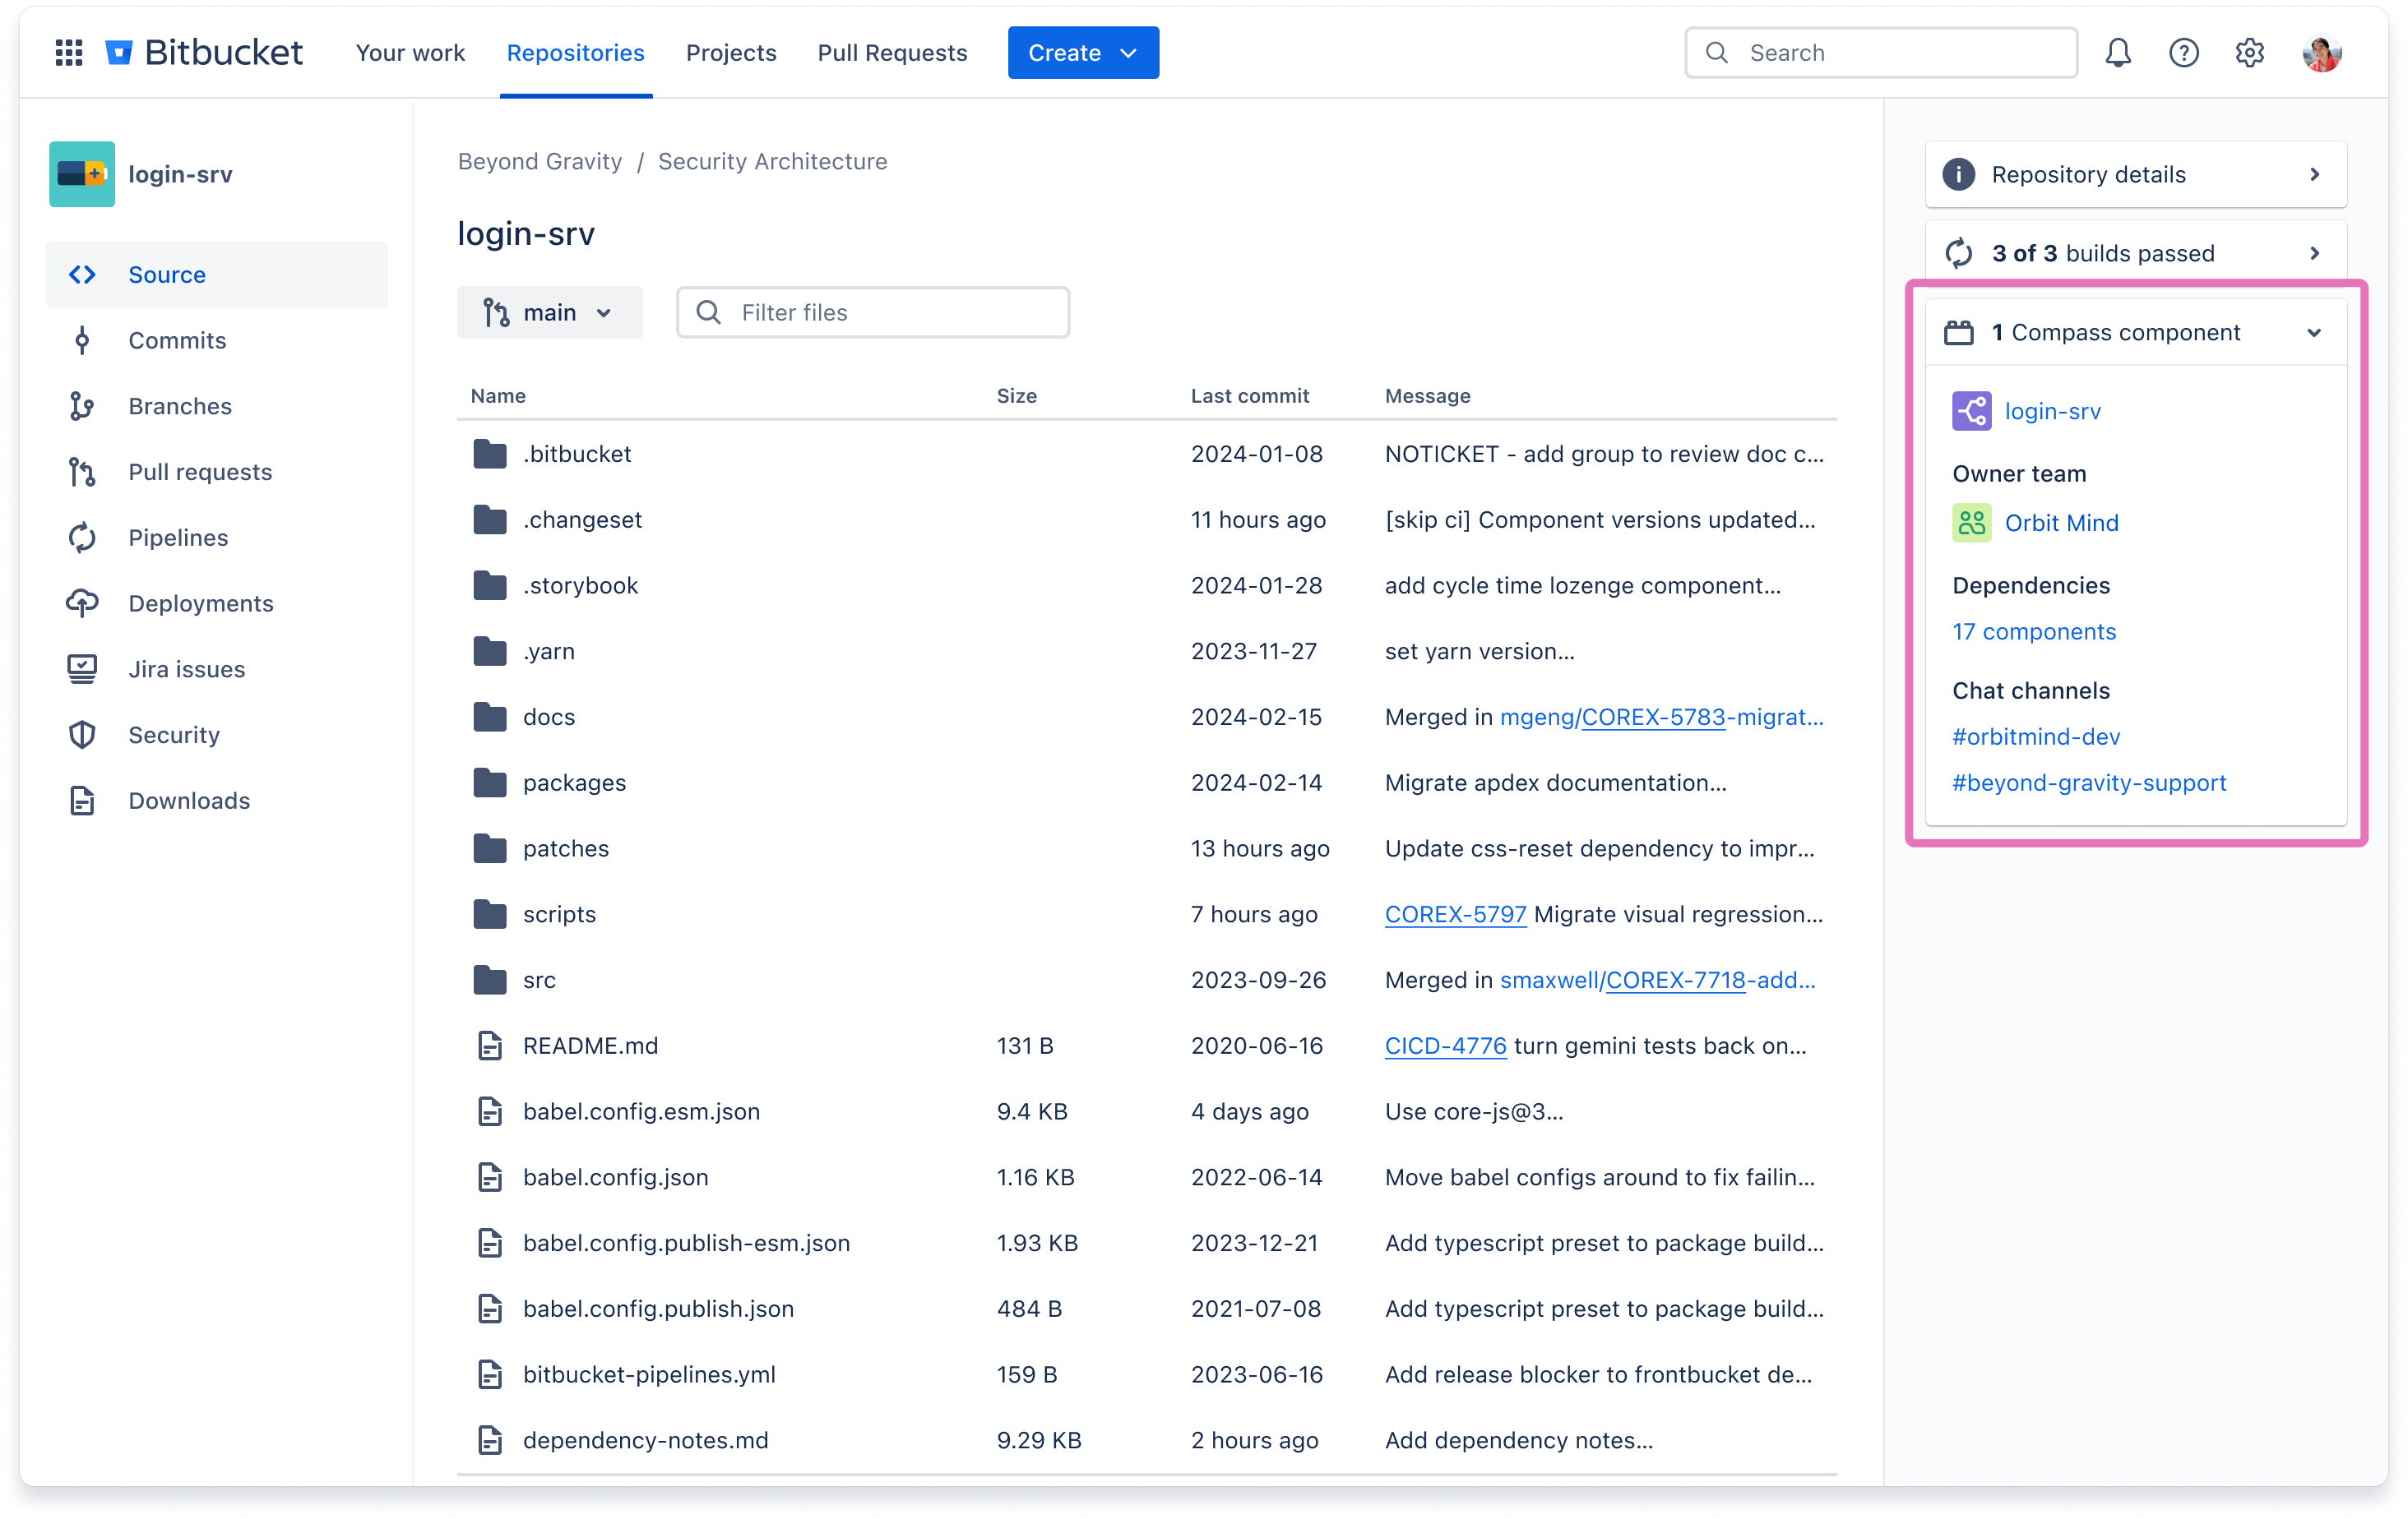The width and height of the screenshot is (2408, 1519).
Task: Click the Branches navigation icon
Action: tap(82, 404)
